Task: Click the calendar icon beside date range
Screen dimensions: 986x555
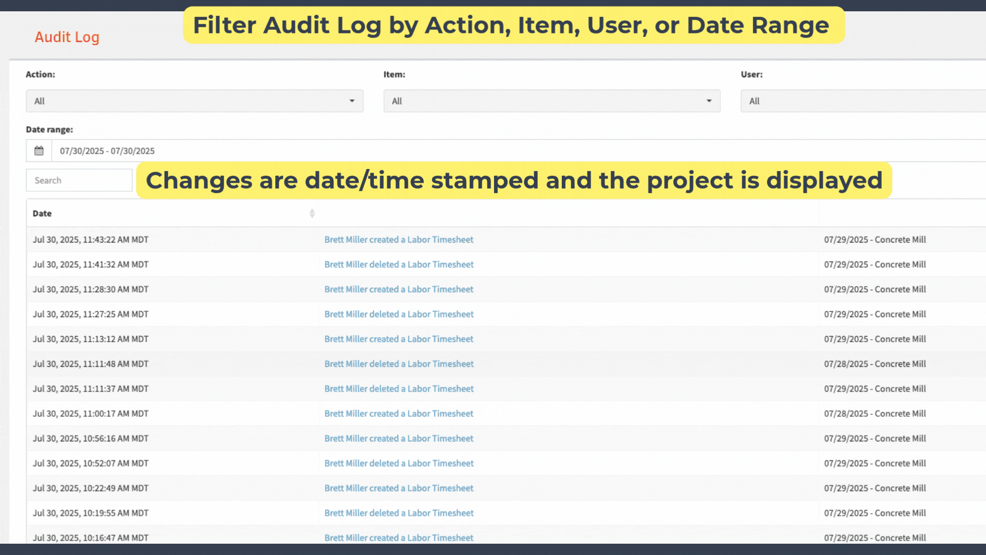Action: coord(39,151)
